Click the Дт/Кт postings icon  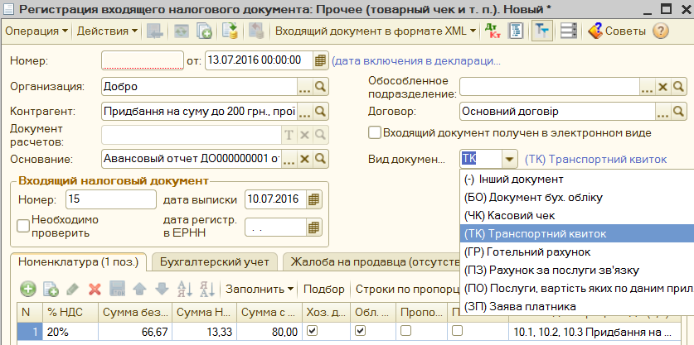pyautogui.click(x=493, y=31)
